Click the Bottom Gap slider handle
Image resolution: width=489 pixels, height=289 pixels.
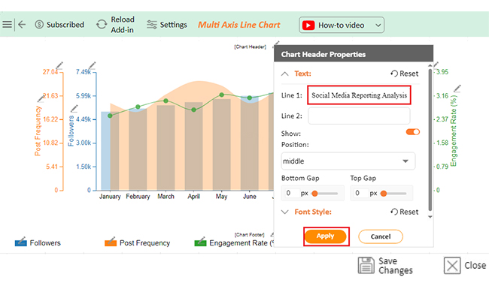tap(314, 194)
